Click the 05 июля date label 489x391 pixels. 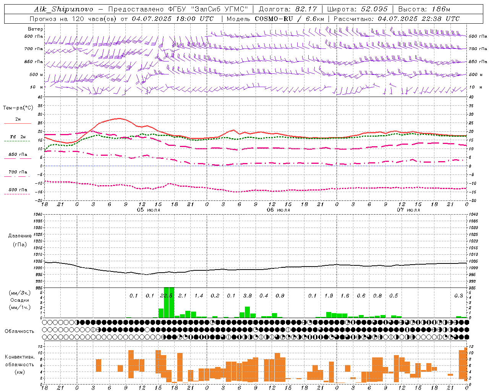(149, 210)
